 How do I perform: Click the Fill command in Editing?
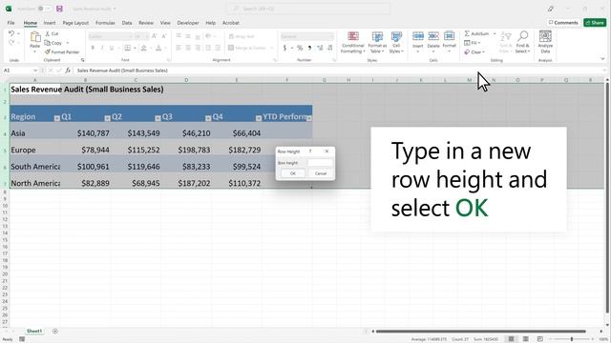pyautogui.click(x=473, y=43)
